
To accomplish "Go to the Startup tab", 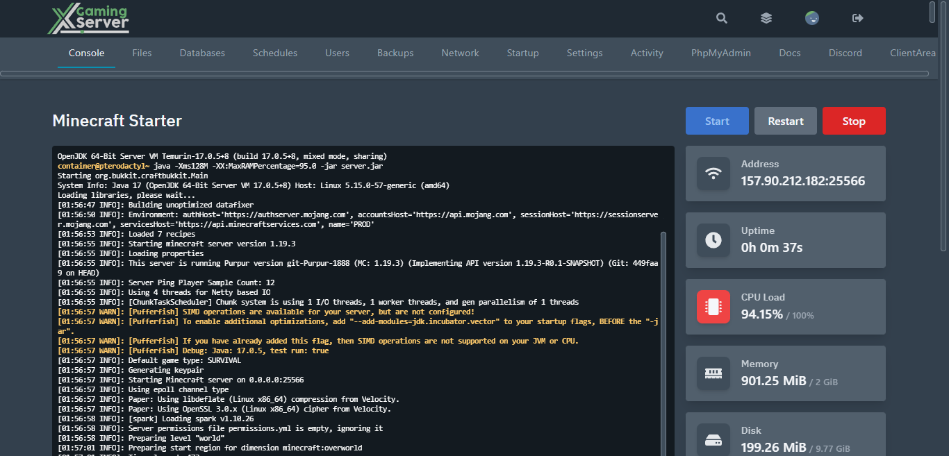I will pos(522,53).
